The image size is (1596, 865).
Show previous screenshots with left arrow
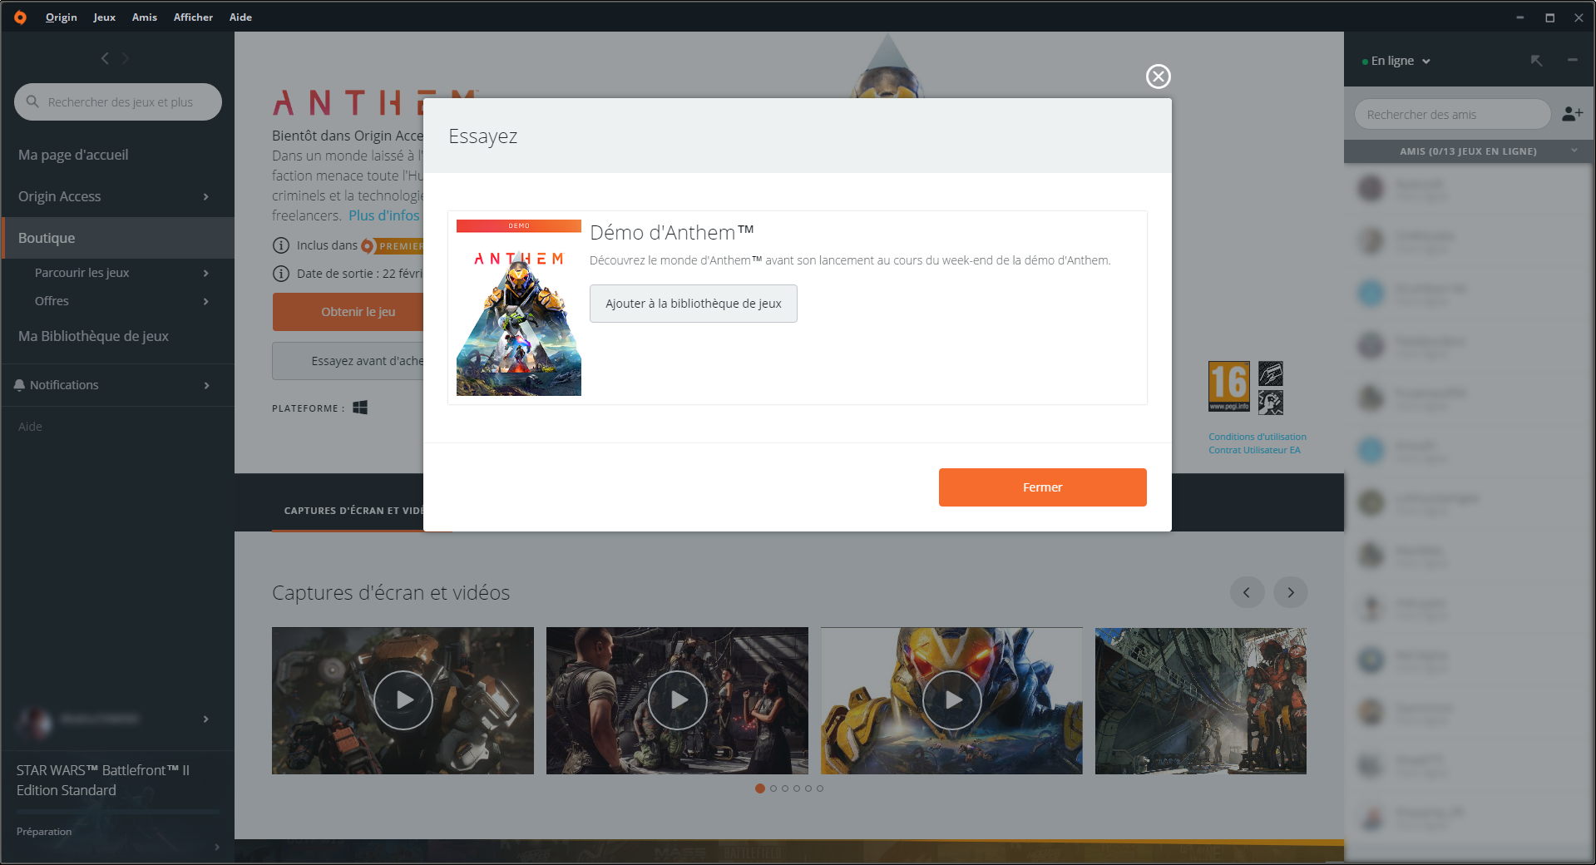click(1247, 592)
